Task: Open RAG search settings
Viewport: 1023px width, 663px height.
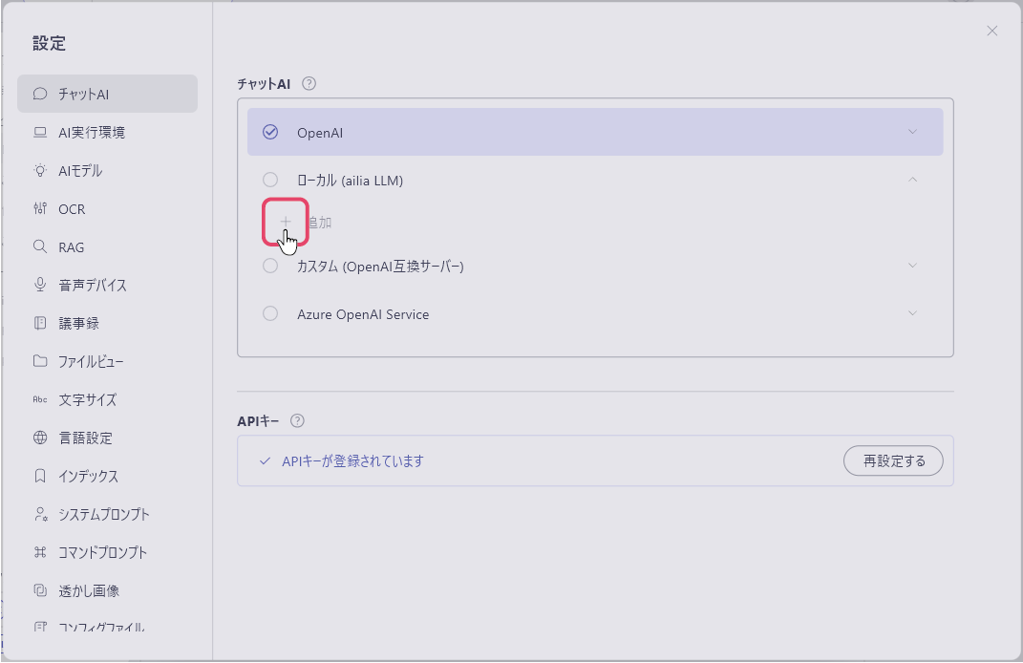Action: point(71,247)
